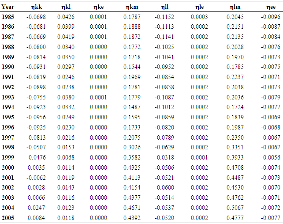The image size is (283, 224).
Task: Select the 2005 year row label
Action: click(x=8, y=218)
